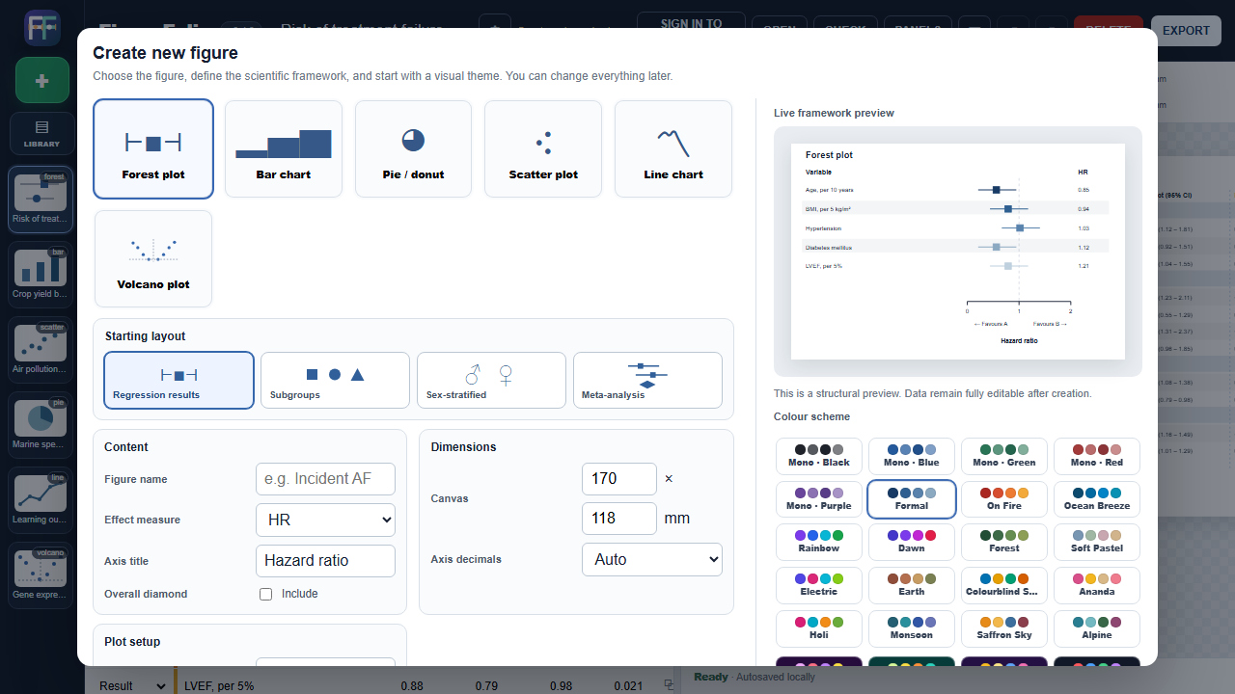Choose the Line chart figure type
1235x694 pixels.
tap(673, 148)
